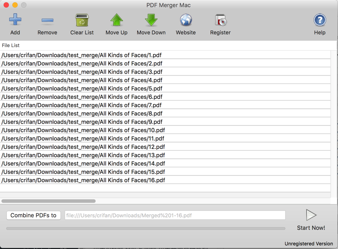
Task: Open the Help question mark icon
Action: click(x=320, y=20)
